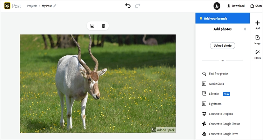Click the replace image icon above the photo
The width and height of the screenshot is (263, 140).
click(92, 26)
